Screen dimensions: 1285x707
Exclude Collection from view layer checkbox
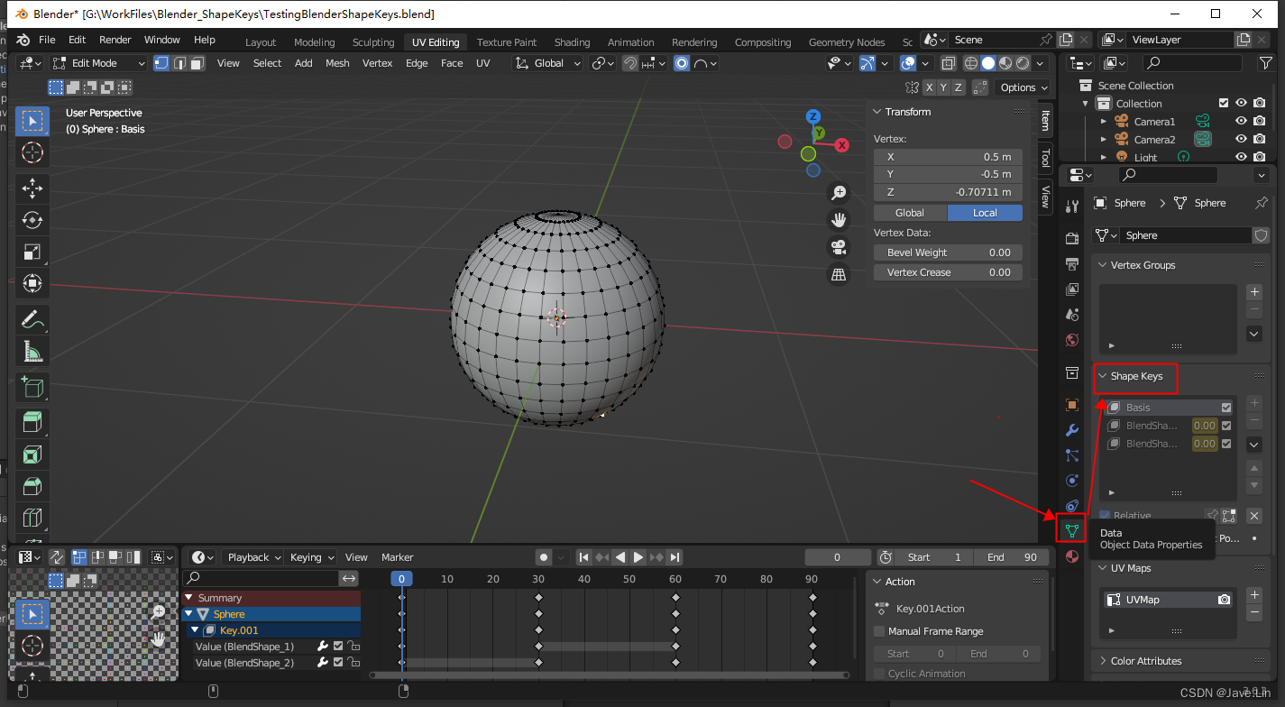point(1224,104)
